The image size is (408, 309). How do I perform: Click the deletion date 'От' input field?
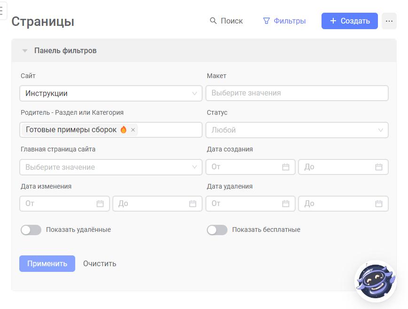click(251, 204)
